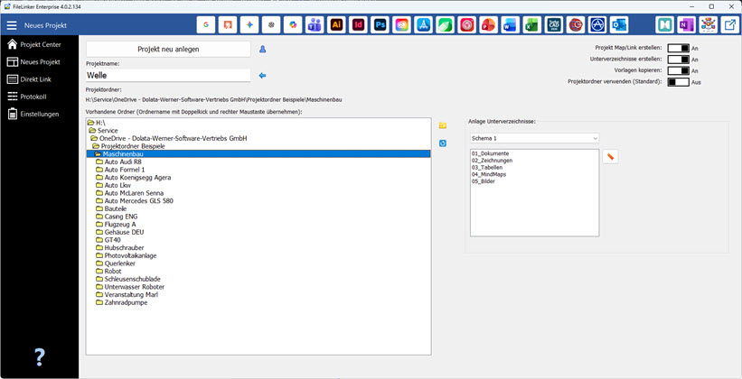Open the Google shortcut icon
The image size is (742, 379).
pyautogui.click(x=206, y=25)
